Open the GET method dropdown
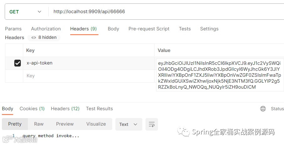This screenshot has height=145, width=284. coord(25,12)
